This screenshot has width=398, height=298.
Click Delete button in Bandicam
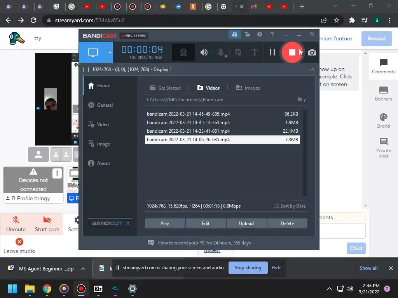tap(287, 223)
